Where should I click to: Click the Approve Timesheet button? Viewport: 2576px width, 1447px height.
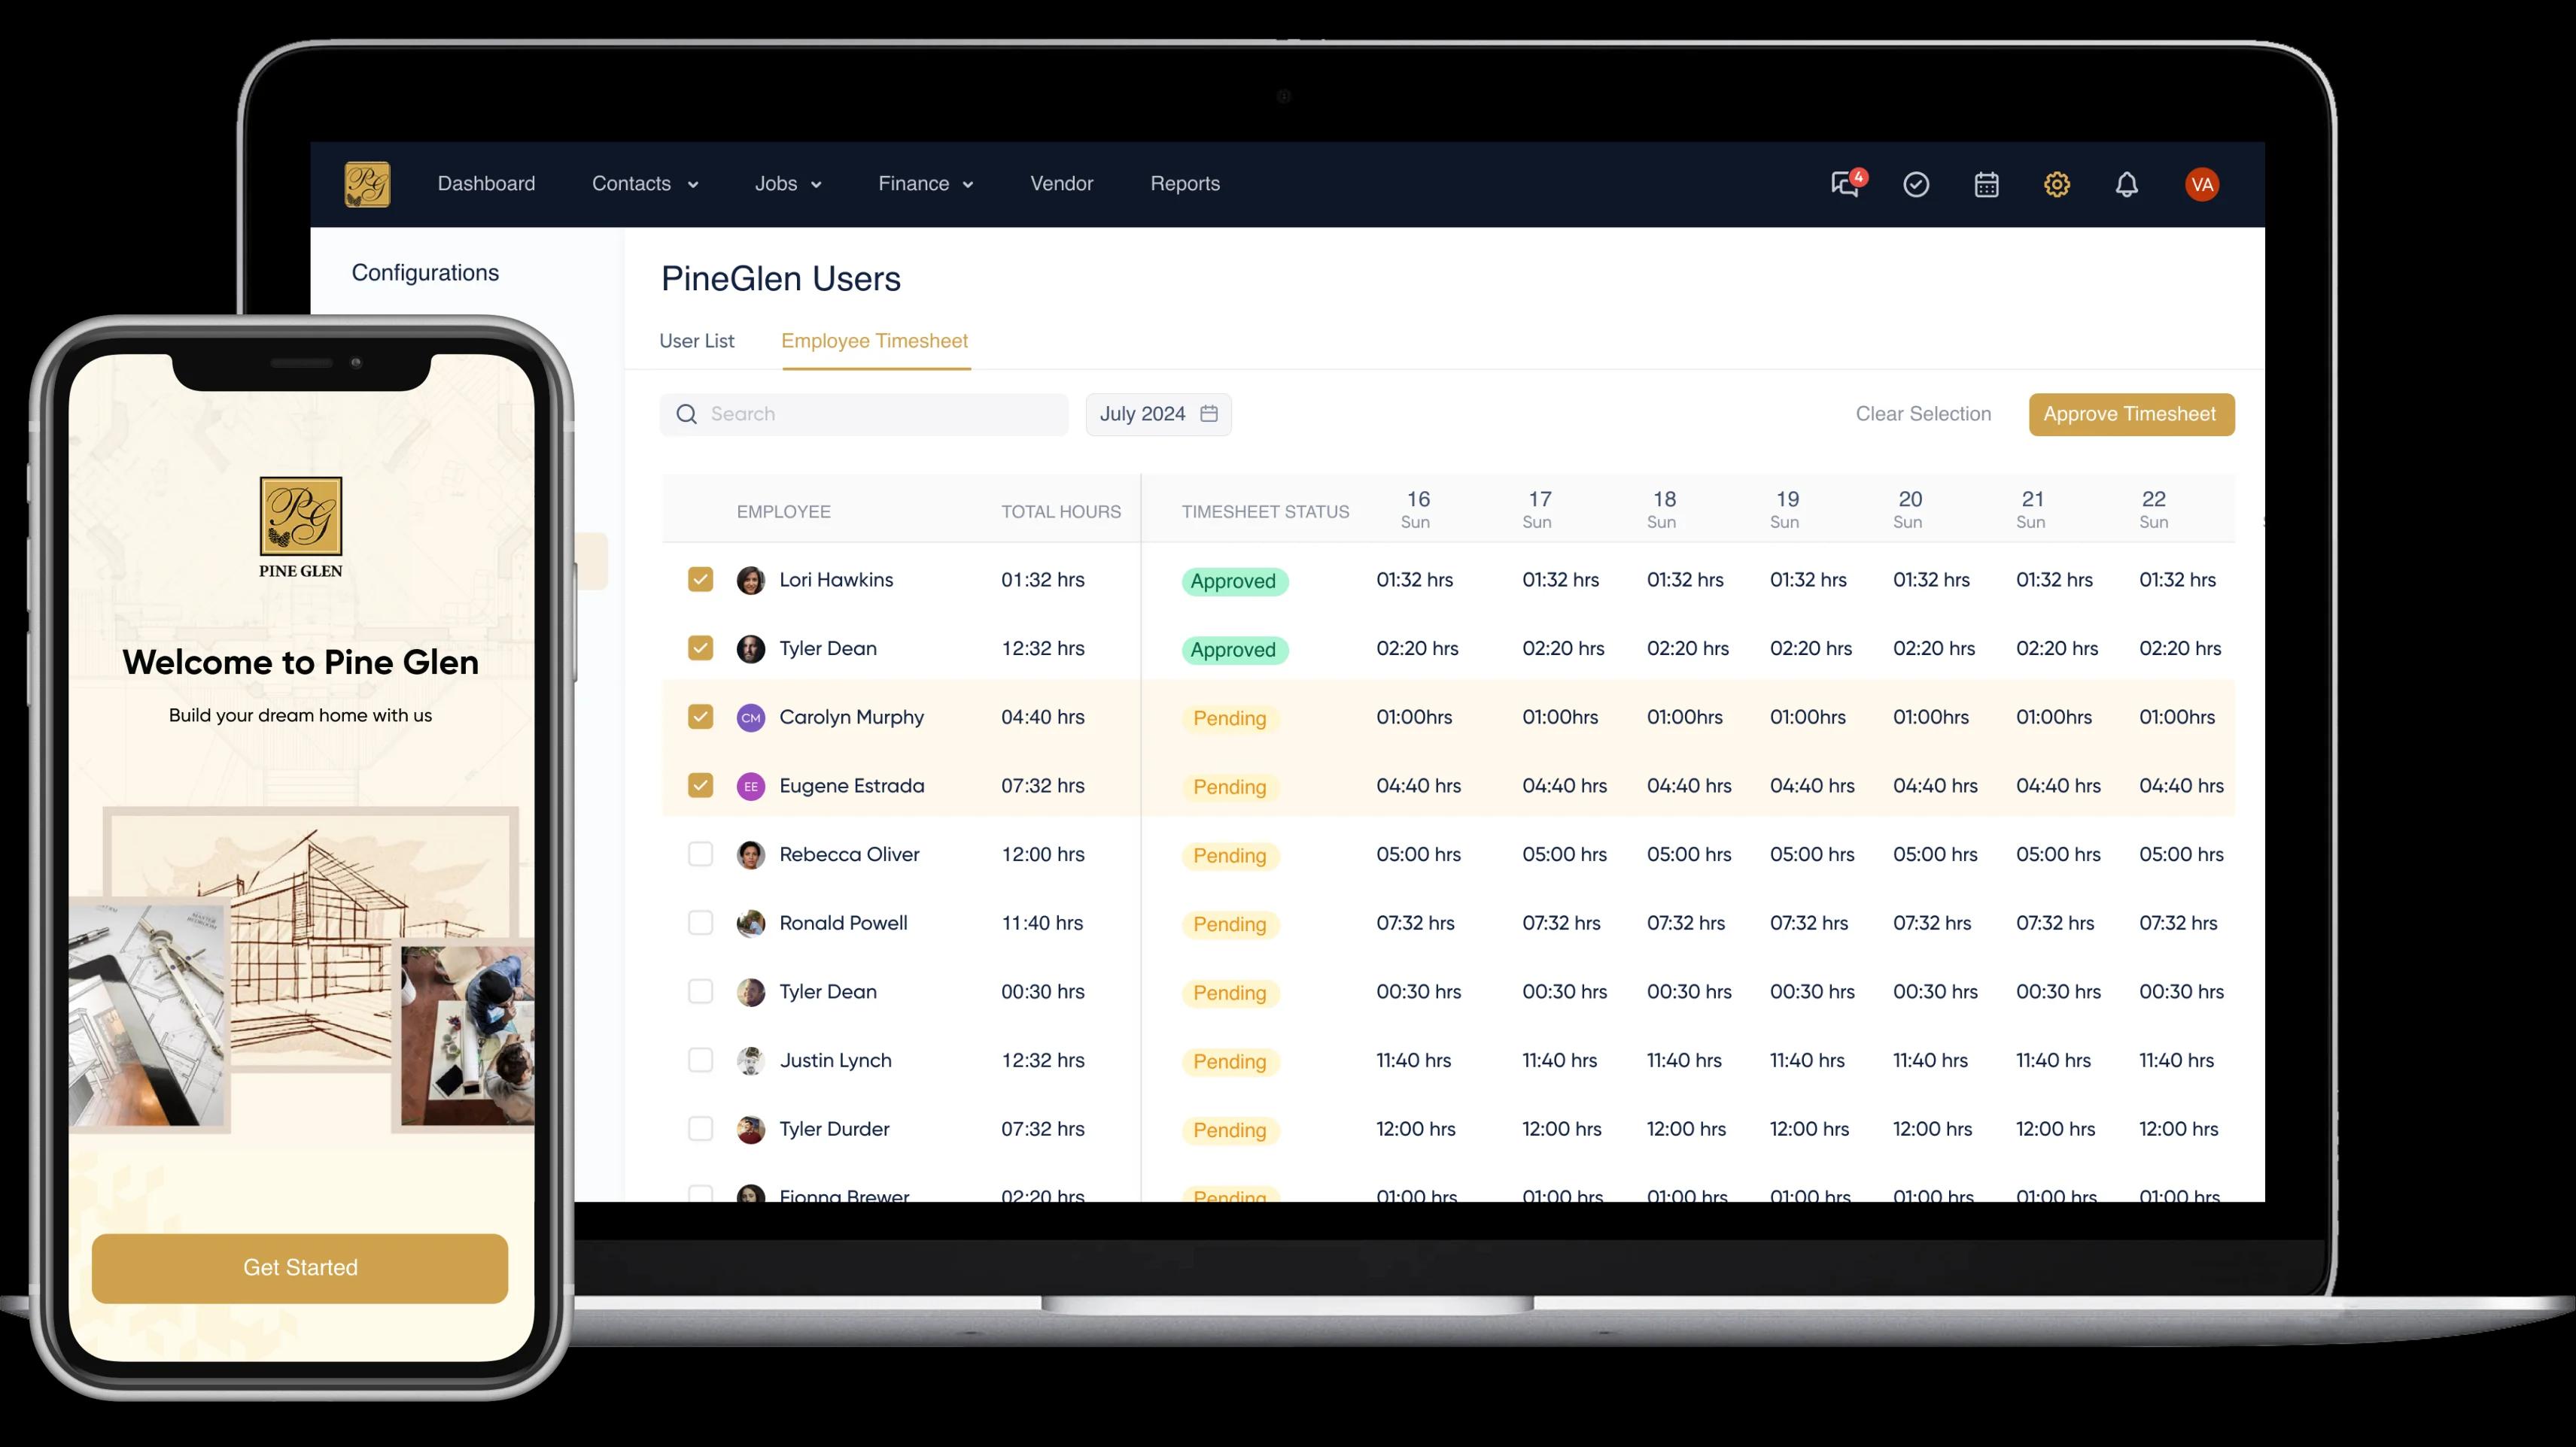[x=2130, y=414]
